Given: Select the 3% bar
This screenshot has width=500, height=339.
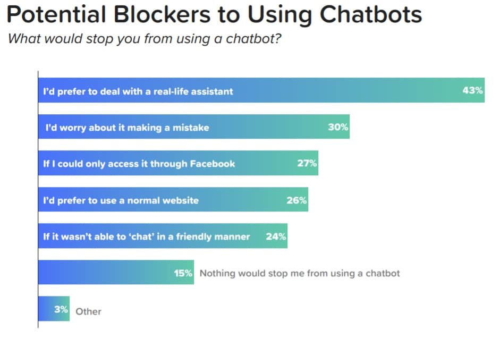Looking at the screenshot, I should pos(54,308).
